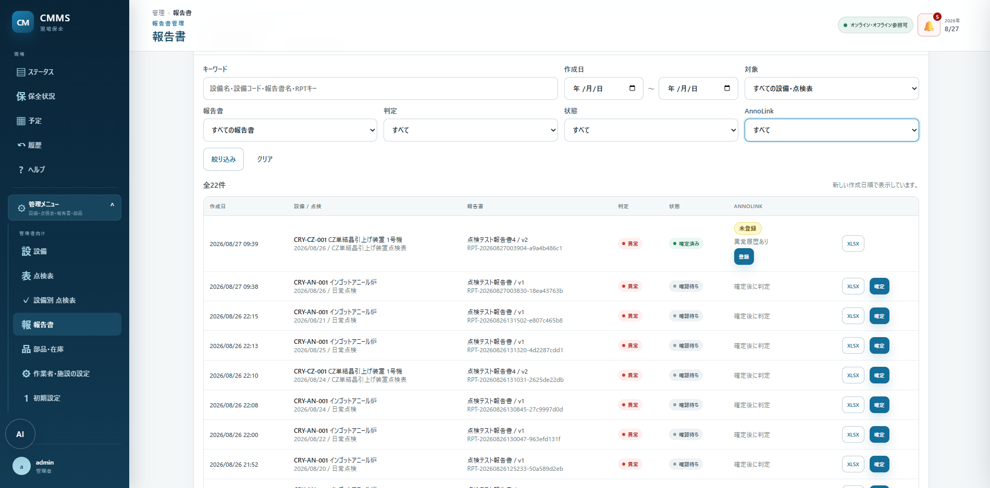990x488 pixels.
Task: Confirm the 22:08 report with 確定
Action: coord(880,405)
